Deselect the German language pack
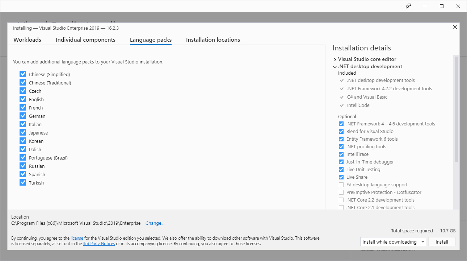The width and height of the screenshot is (467, 261). point(23,116)
